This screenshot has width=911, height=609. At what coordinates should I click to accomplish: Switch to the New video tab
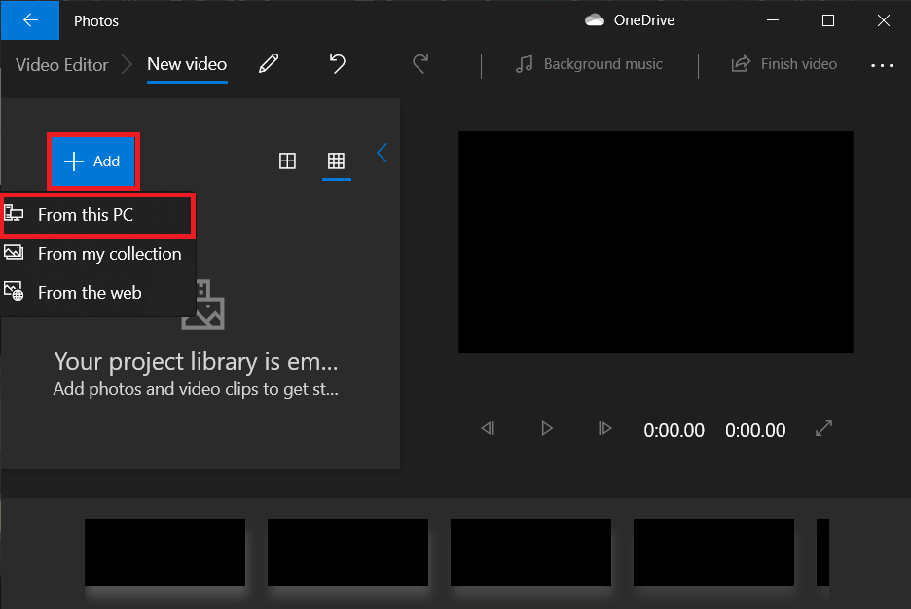186,64
